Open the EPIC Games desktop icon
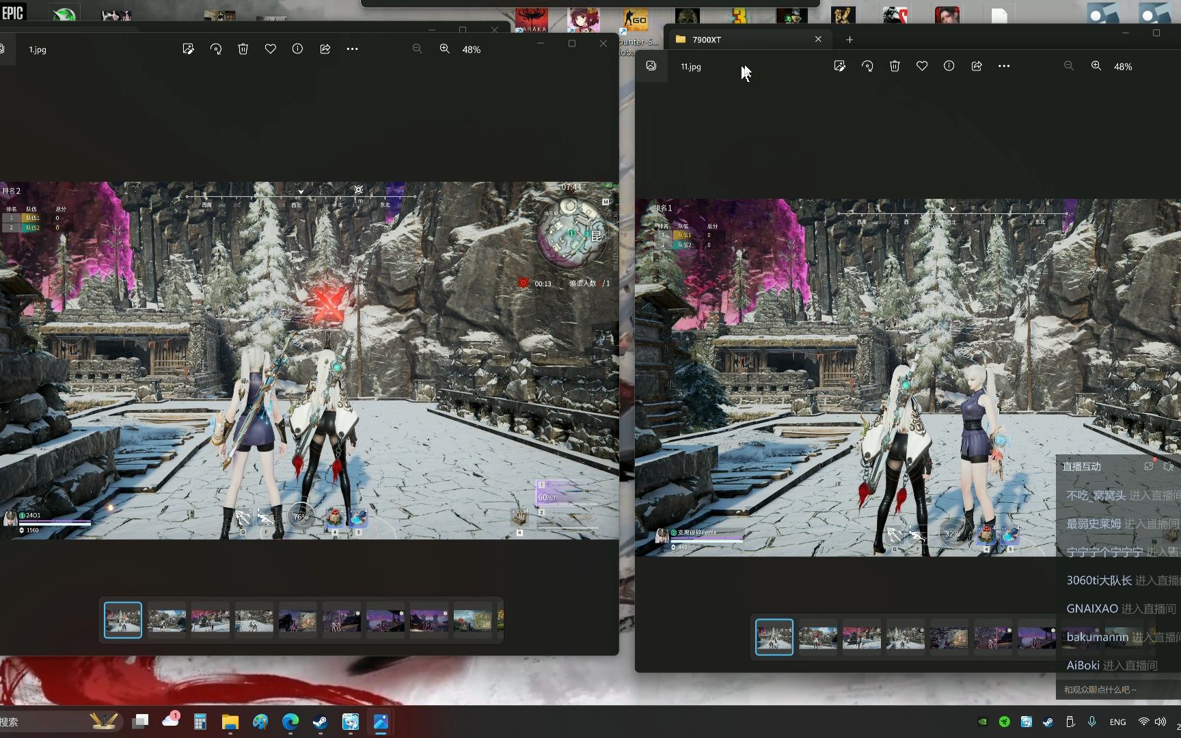Viewport: 1181px width, 738px height. click(x=12, y=12)
